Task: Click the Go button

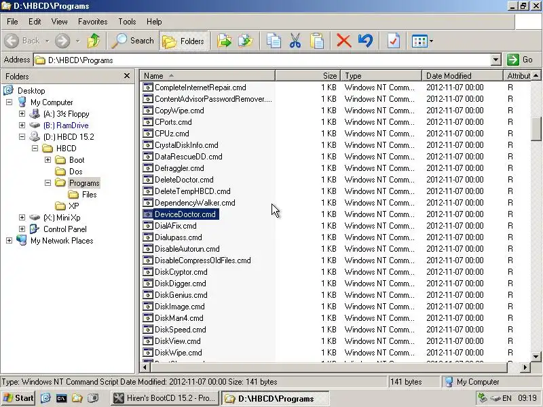Action: pos(521,60)
